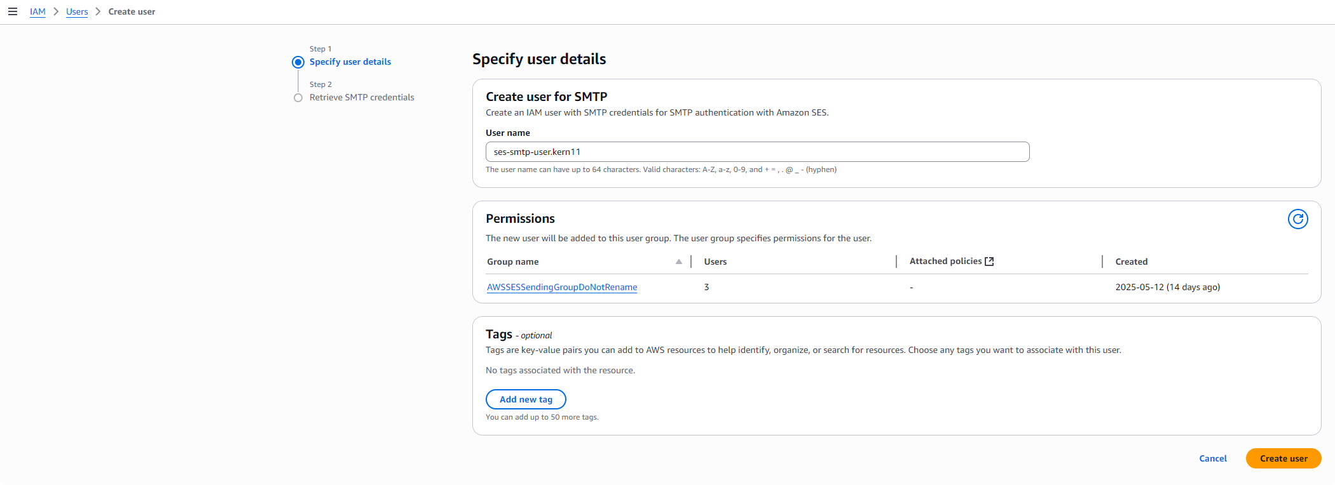
Task: Sort by Group name arrow
Action: click(x=678, y=262)
